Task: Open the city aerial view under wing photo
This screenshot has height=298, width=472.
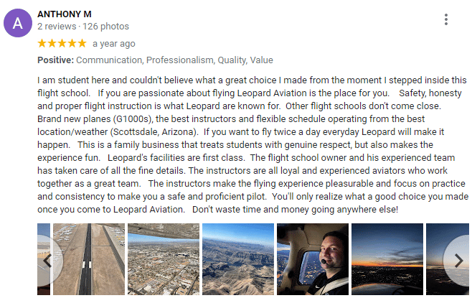Action: point(164,259)
